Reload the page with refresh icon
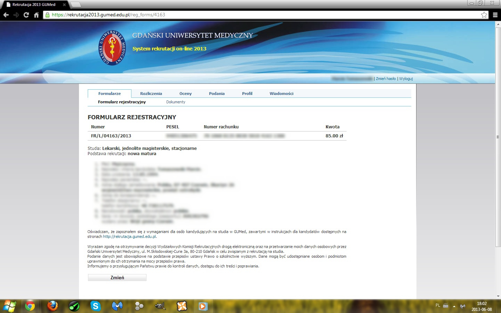 click(26, 15)
